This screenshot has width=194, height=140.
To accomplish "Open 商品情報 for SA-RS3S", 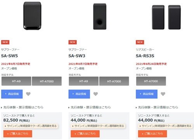I will [x=147, y=94].
